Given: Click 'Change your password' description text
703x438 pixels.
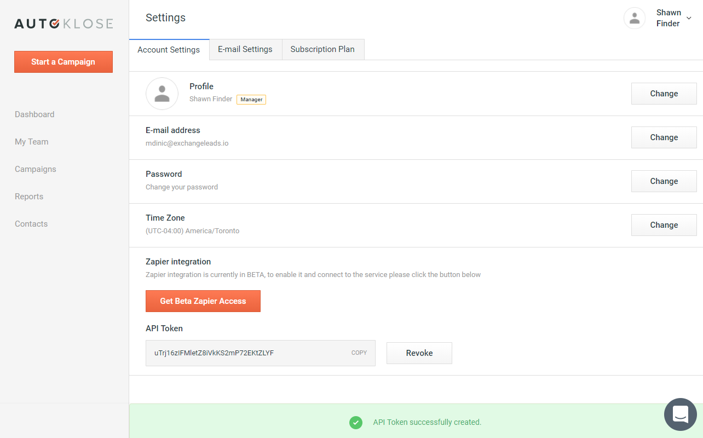Looking at the screenshot, I should (182, 187).
